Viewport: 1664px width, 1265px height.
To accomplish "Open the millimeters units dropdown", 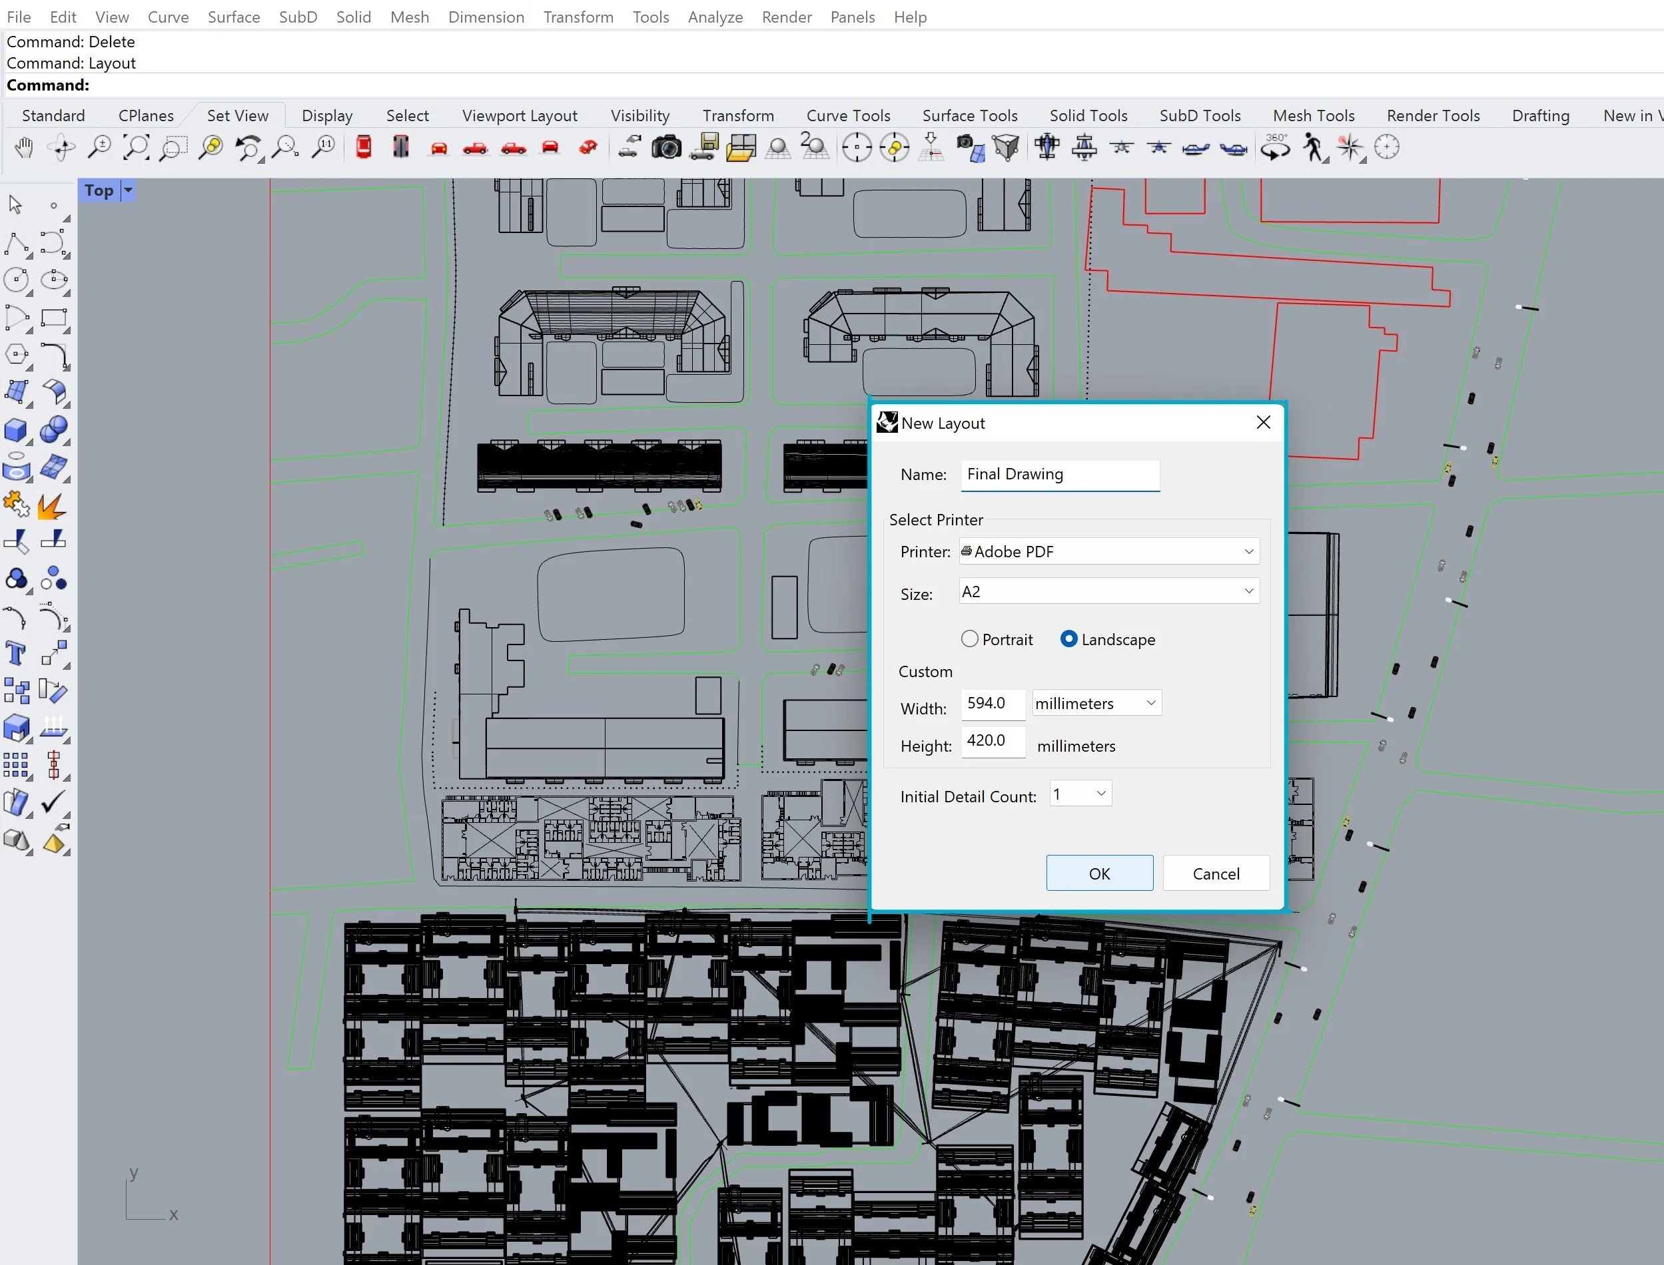I will [x=1096, y=702].
